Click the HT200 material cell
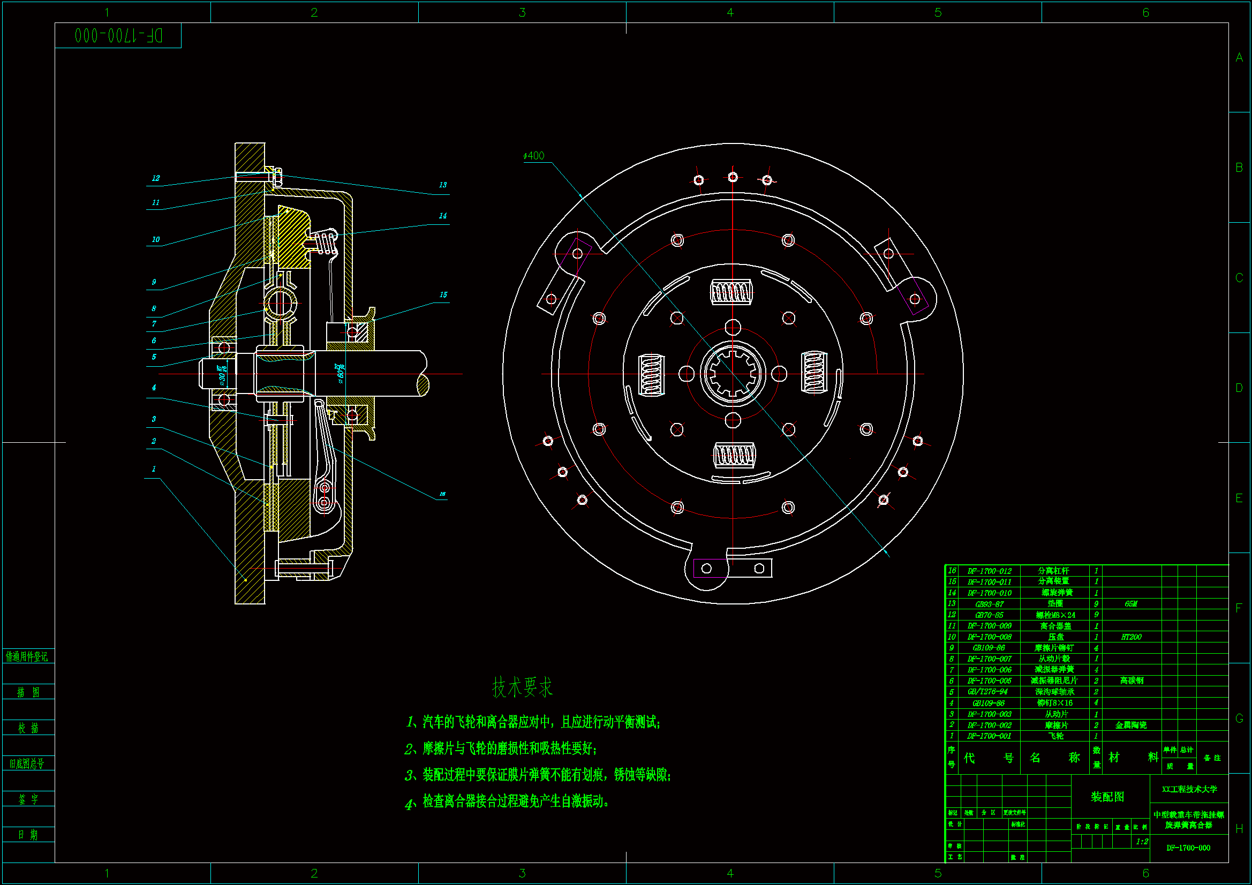1252x885 pixels. coord(1131,637)
